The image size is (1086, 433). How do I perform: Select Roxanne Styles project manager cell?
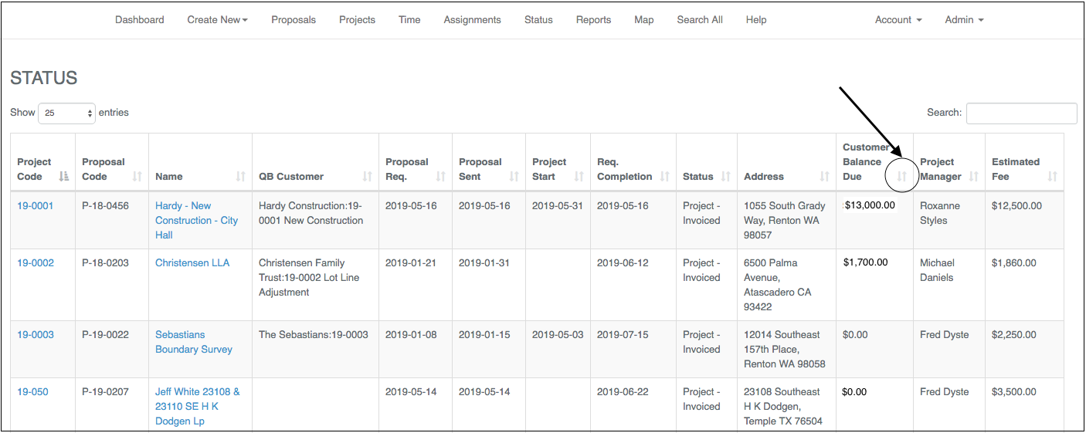tap(949, 220)
